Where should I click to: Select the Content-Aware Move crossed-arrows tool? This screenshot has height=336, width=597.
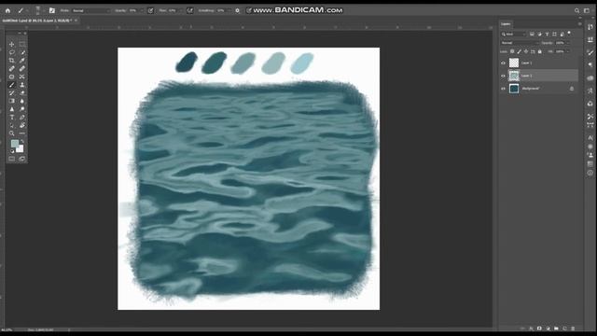(x=22, y=77)
